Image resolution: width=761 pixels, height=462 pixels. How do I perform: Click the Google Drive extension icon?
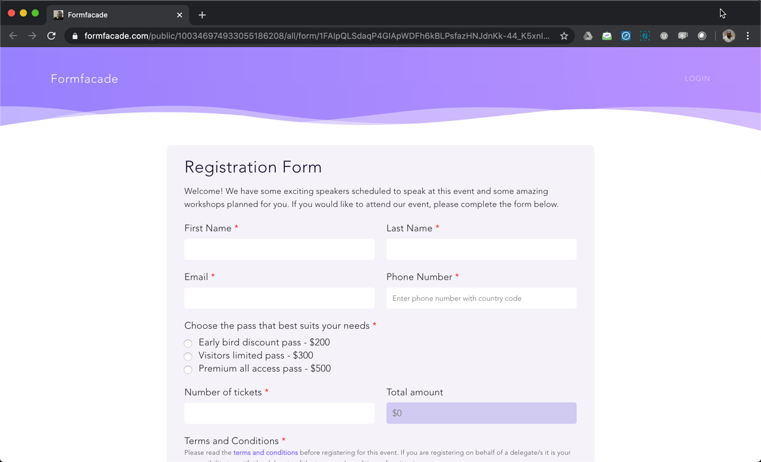tap(587, 36)
